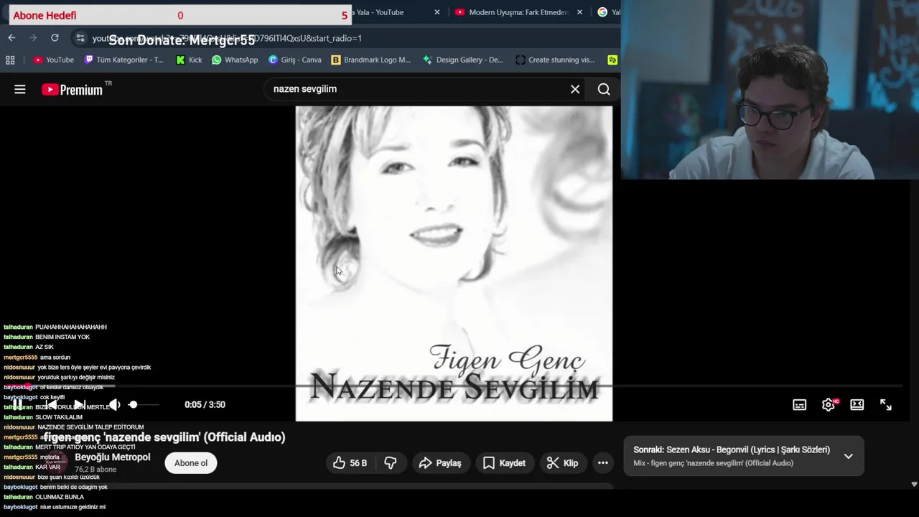
Task: Toggle theater mode in the player
Action: tap(857, 405)
